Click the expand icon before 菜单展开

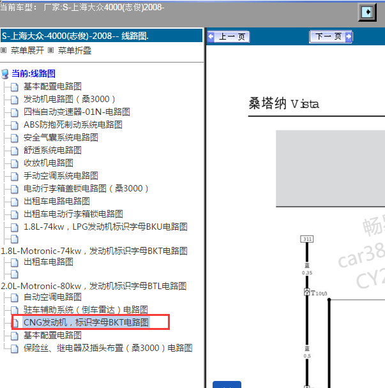[x=3, y=50]
